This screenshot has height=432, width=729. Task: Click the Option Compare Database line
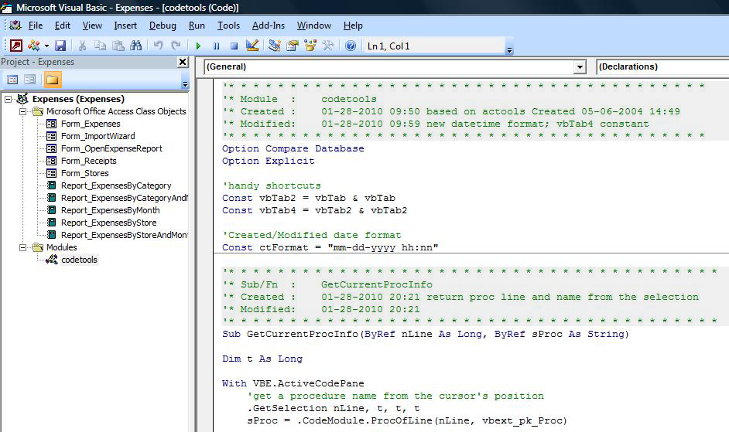[293, 148]
